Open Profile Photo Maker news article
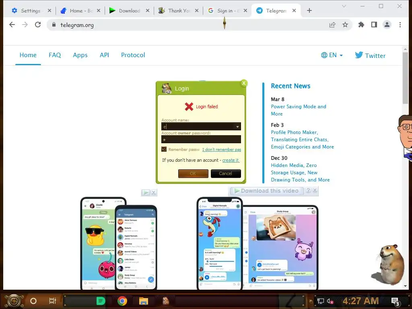 (302, 140)
